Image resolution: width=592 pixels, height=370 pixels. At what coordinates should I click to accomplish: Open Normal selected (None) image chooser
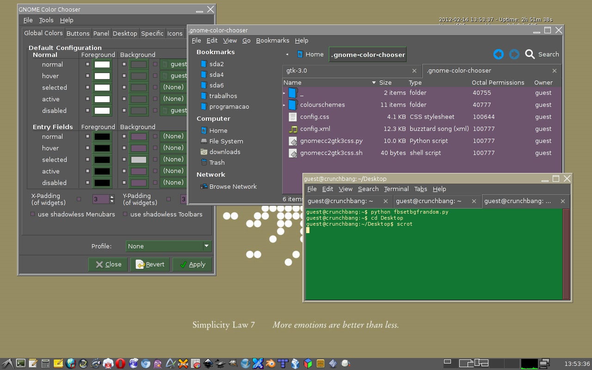174,87
